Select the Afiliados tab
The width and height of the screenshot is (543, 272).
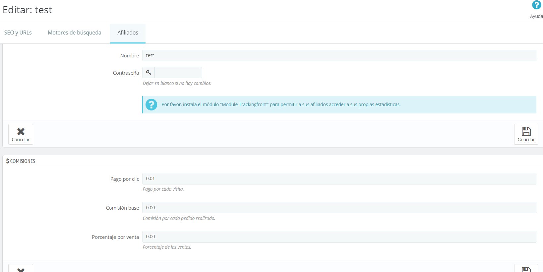click(x=128, y=33)
